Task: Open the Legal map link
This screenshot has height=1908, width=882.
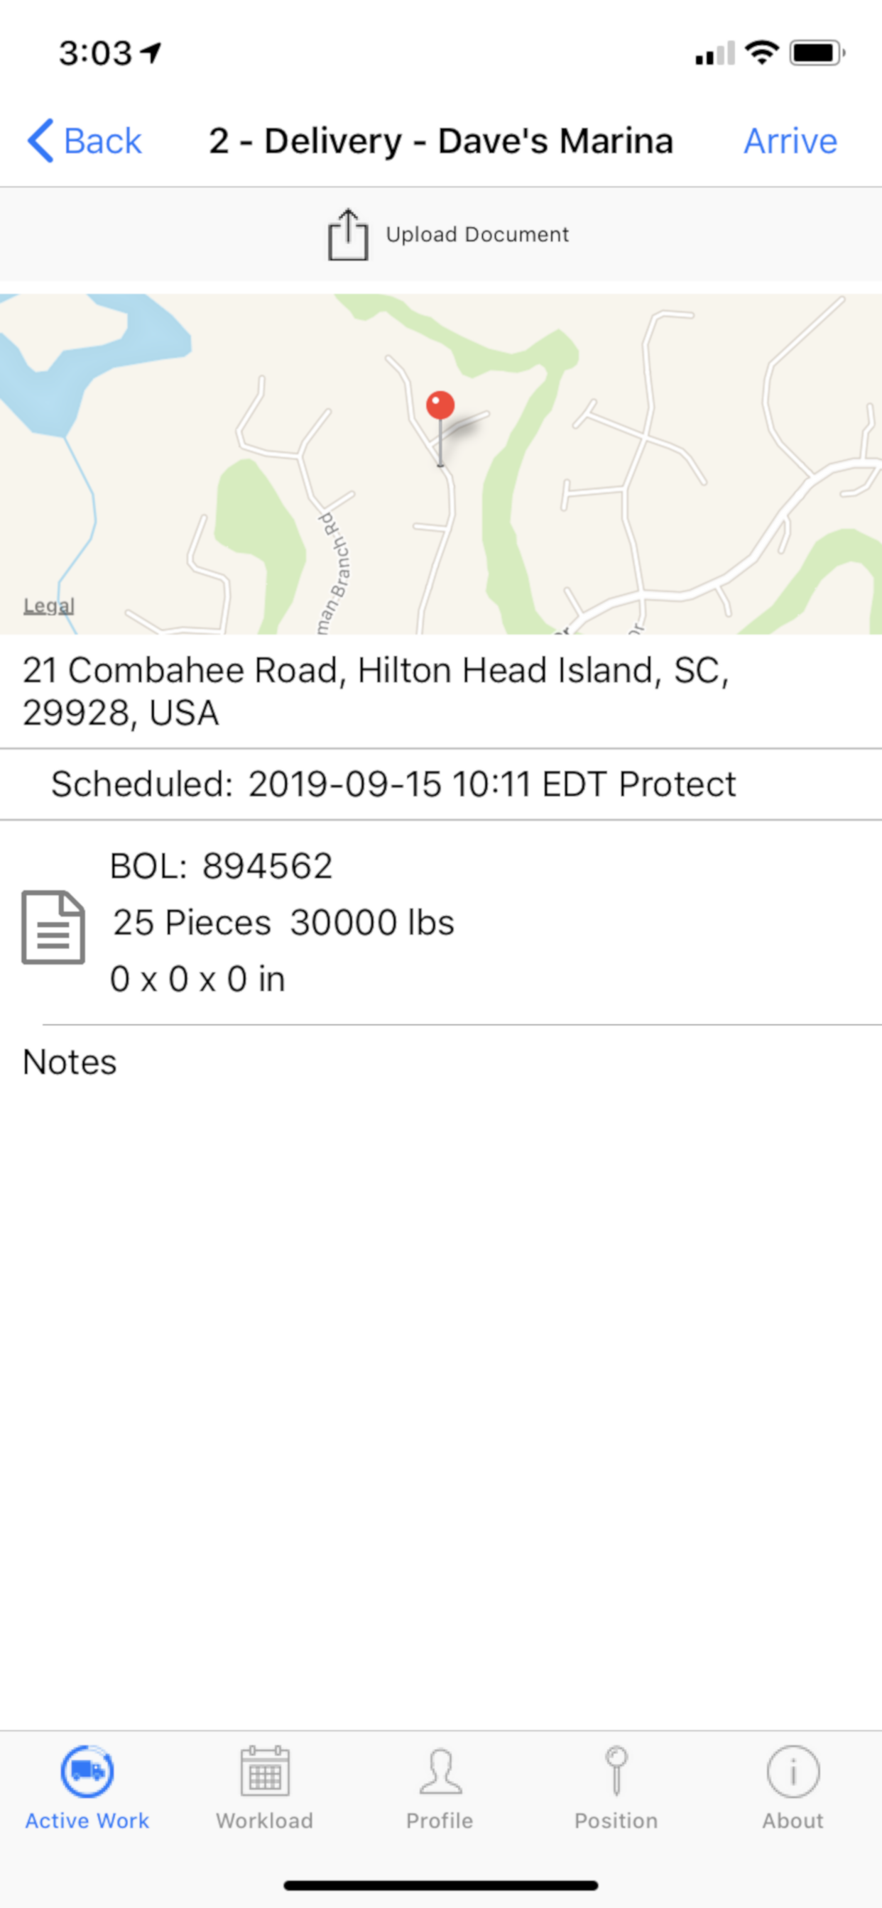Action: pyautogui.click(x=49, y=605)
